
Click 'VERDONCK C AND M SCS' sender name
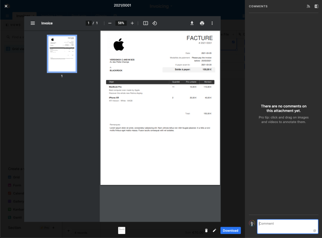click(122, 60)
